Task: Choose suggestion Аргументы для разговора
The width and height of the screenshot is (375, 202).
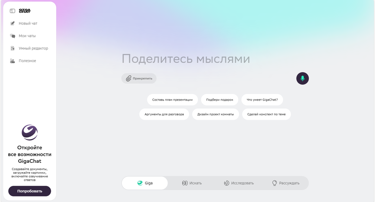Action: click(x=164, y=114)
